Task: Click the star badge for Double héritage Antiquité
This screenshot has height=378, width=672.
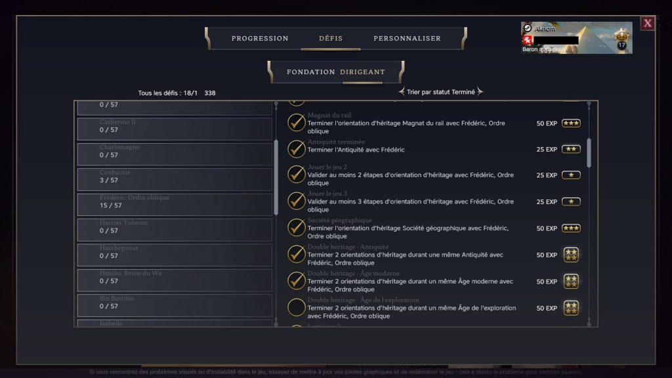Action: (x=571, y=255)
